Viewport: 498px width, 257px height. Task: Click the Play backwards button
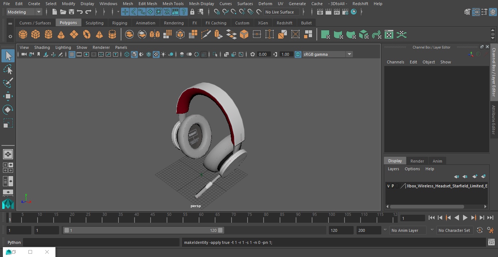point(457,218)
